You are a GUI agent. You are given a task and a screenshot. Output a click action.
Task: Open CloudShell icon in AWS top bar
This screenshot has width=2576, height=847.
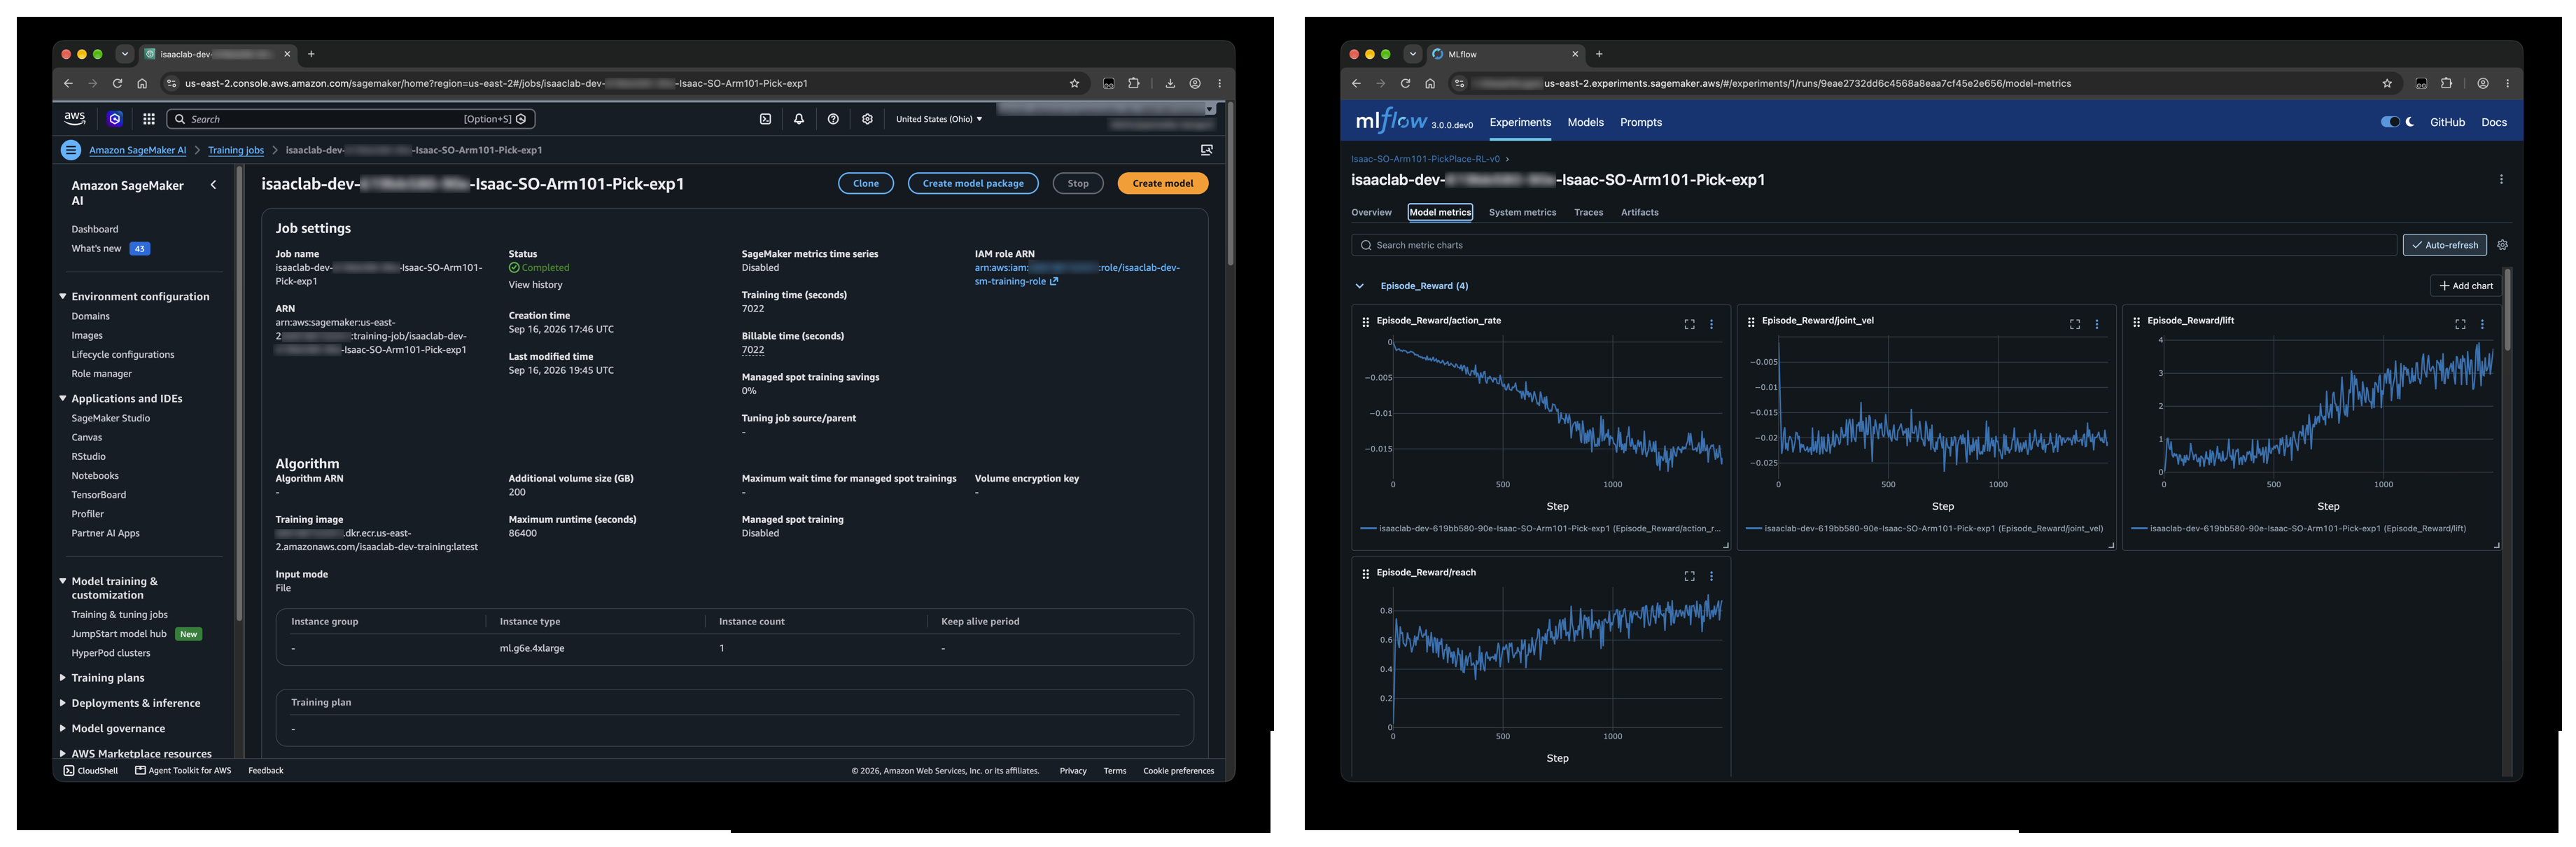tap(765, 119)
